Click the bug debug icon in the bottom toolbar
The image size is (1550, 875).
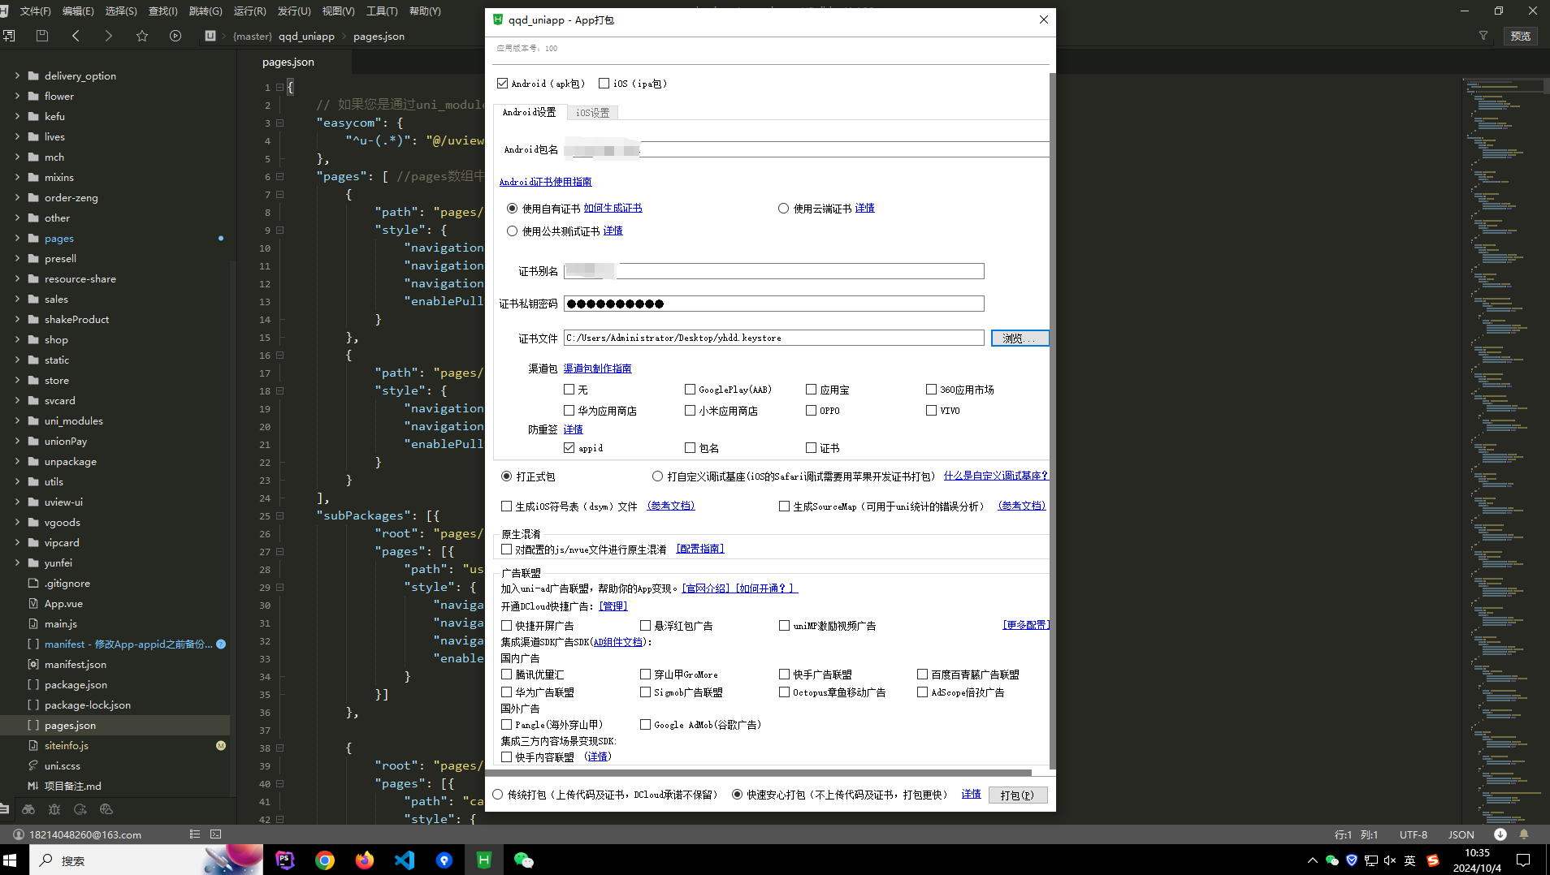tap(54, 809)
